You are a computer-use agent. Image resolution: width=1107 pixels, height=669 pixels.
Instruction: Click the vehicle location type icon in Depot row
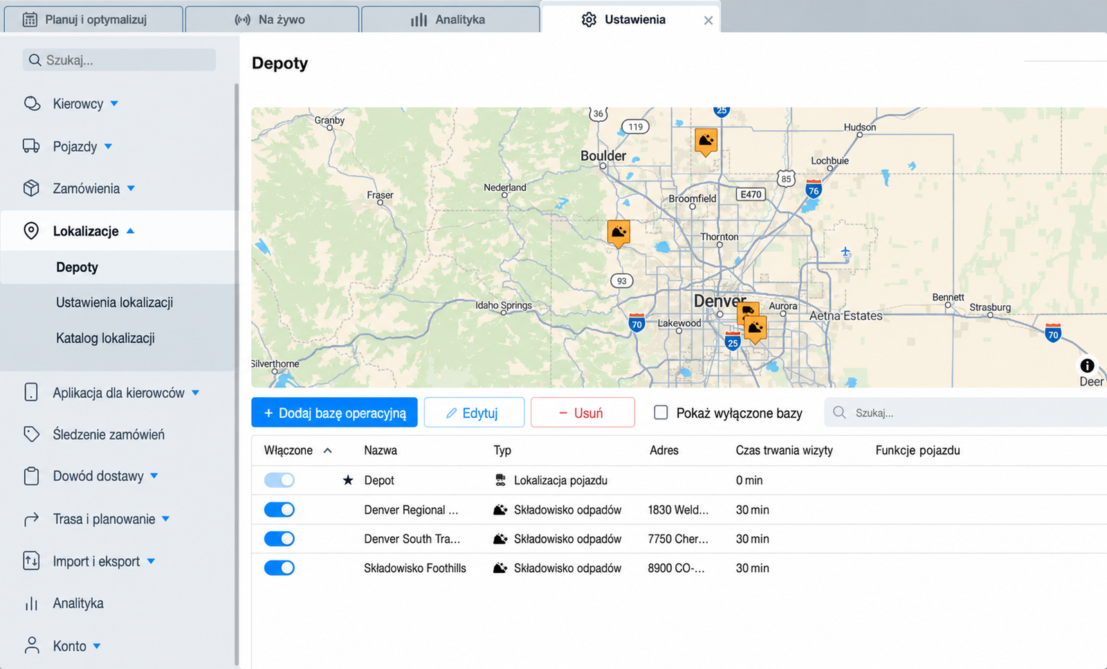click(500, 480)
